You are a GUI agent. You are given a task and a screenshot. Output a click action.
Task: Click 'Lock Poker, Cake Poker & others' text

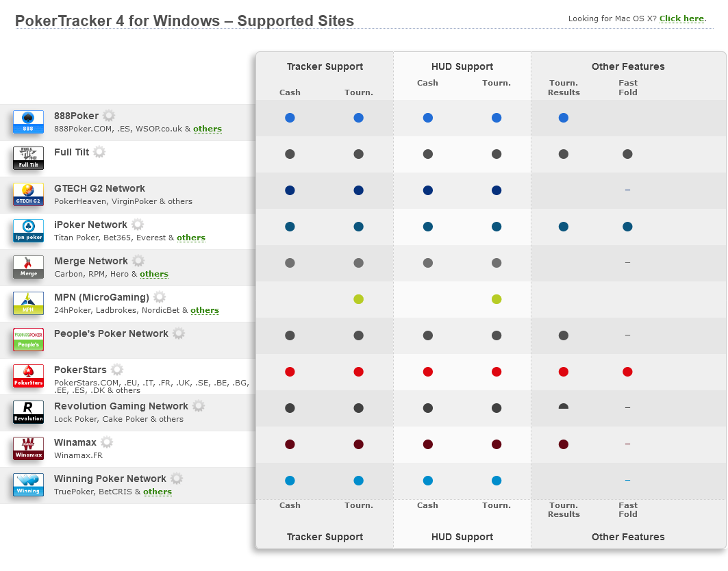click(x=119, y=419)
